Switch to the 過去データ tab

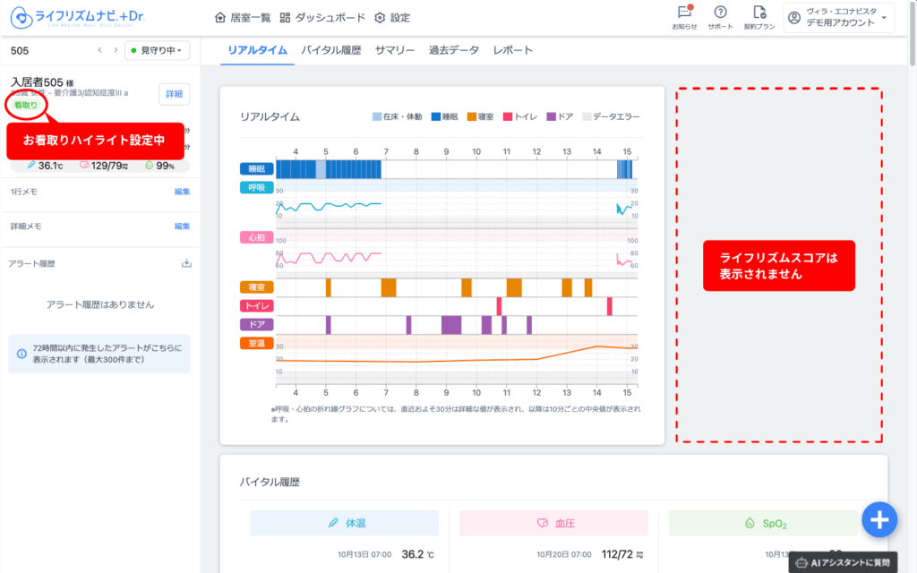point(453,50)
